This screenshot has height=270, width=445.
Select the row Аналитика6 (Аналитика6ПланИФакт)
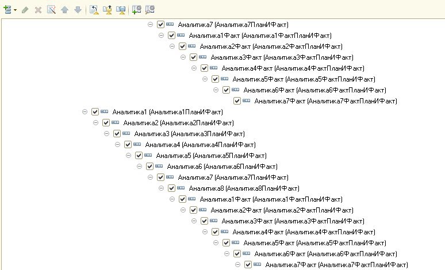tap(222, 167)
